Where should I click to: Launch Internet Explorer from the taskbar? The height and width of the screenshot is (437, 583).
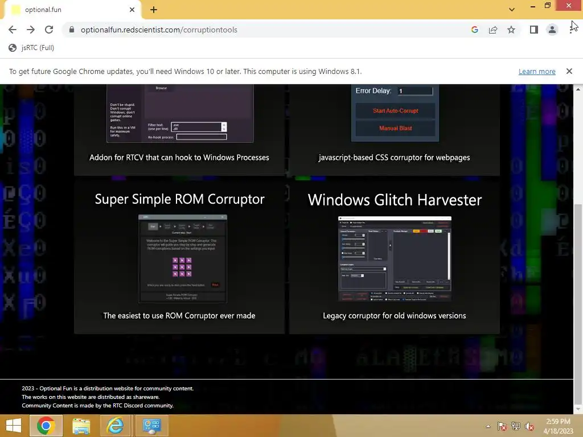coord(115,426)
